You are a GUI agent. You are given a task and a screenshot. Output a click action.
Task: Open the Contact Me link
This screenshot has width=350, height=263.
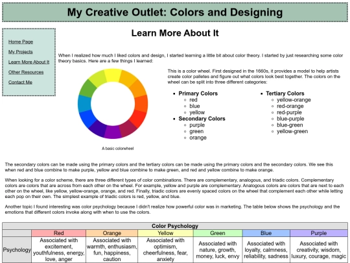(20, 82)
